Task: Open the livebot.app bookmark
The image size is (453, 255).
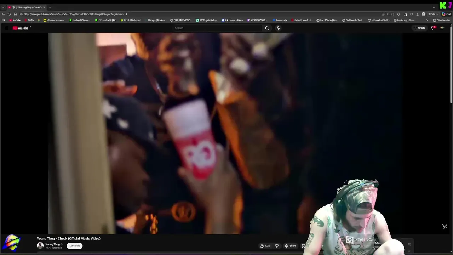Action: 404,20
